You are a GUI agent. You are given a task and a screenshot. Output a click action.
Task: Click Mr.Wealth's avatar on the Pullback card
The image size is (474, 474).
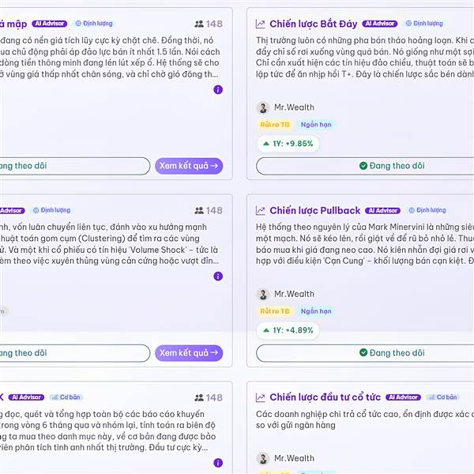[263, 294]
